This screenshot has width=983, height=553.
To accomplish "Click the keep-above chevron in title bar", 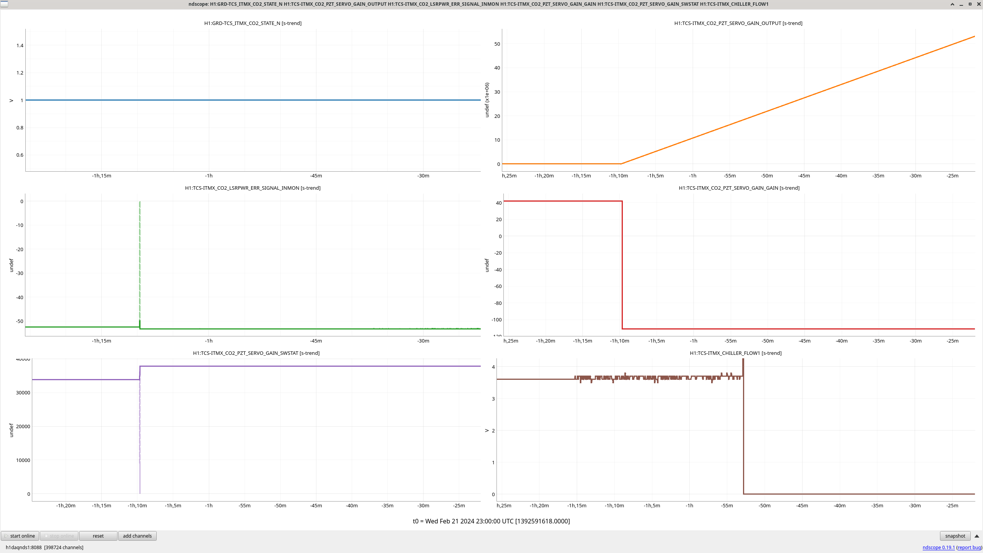I will pyautogui.click(x=952, y=4).
